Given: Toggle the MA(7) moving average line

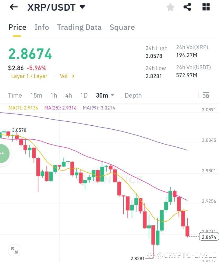Looking at the screenshot, I should coord(20,108).
